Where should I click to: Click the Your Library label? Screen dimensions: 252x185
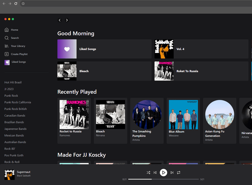(18, 46)
